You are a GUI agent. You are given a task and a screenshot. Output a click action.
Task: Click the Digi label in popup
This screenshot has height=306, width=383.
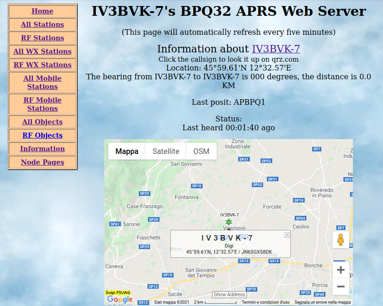[x=229, y=246]
